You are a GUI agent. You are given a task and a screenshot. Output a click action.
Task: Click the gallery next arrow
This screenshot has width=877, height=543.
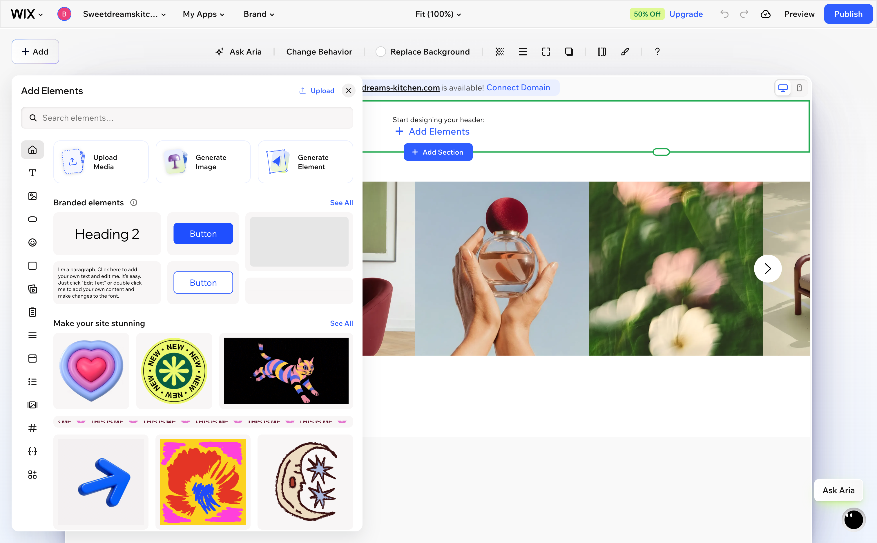coord(767,269)
